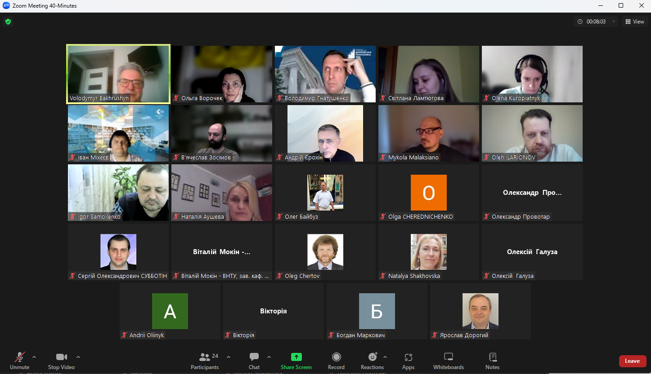Open the meeting timer dropdown
Screen dimensions: 651x374
[613, 22]
